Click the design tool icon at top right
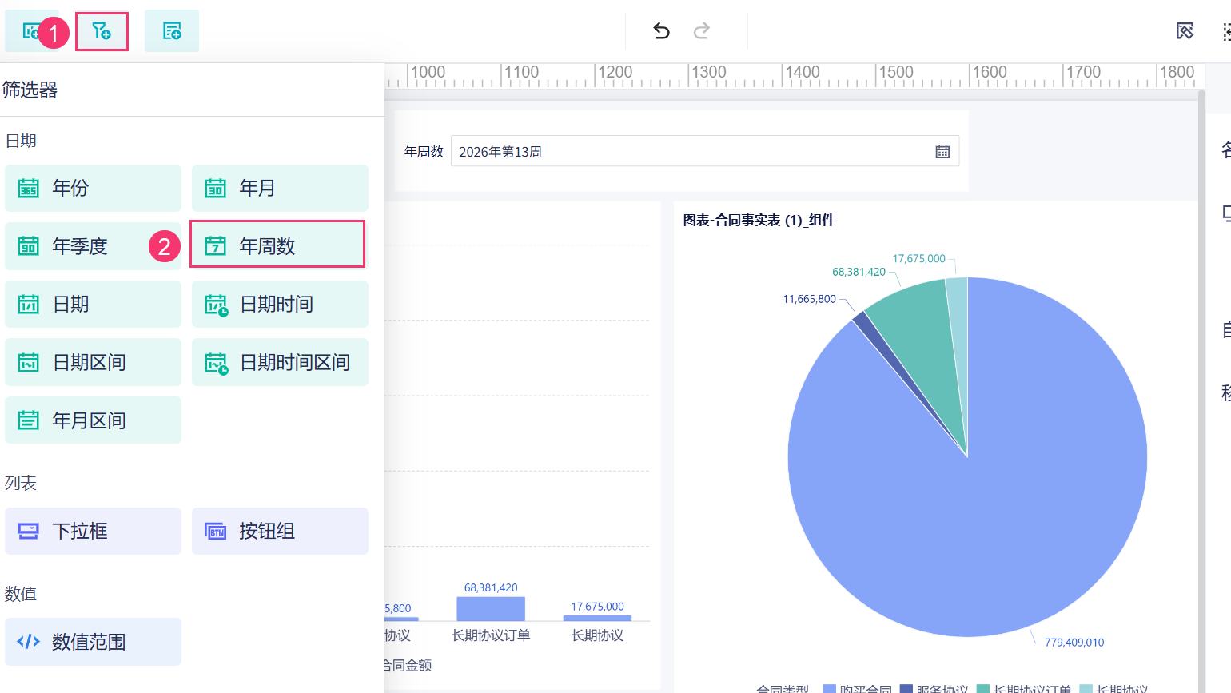The height and width of the screenshot is (693, 1231). tap(1185, 31)
